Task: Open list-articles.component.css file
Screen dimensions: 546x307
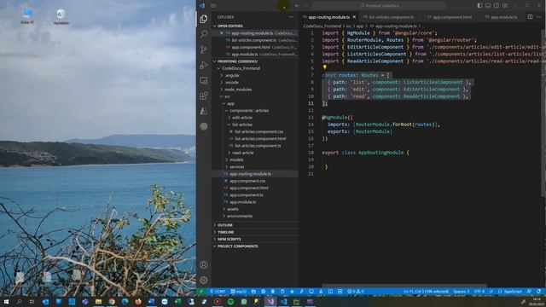Action: click(x=255, y=131)
